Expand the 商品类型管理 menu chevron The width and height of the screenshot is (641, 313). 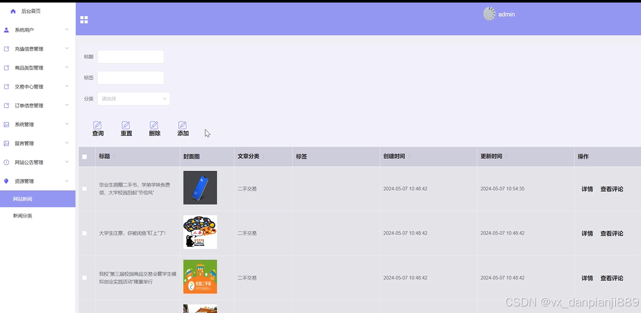[67, 68]
